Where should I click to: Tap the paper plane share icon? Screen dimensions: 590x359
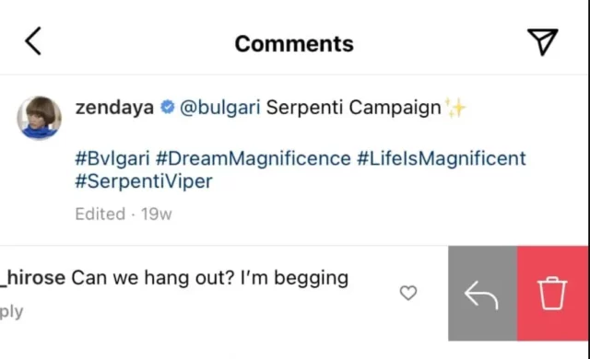coord(543,41)
